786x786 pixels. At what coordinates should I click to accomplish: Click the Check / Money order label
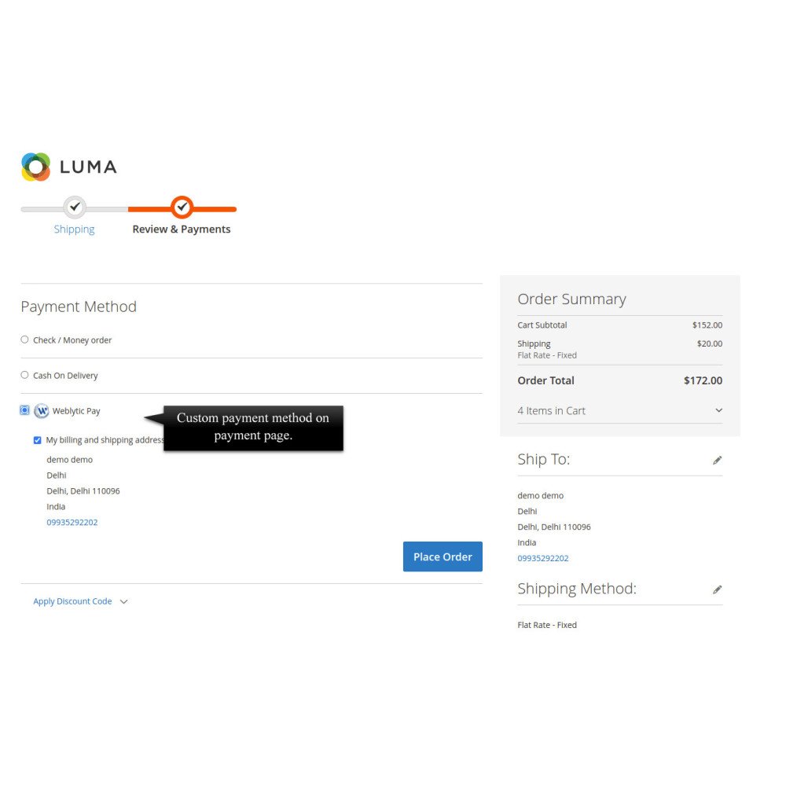(x=72, y=340)
